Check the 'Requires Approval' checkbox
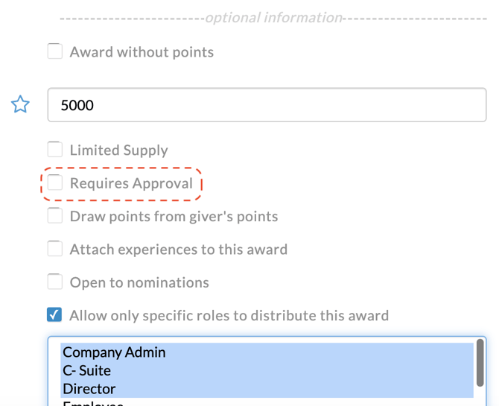This screenshot has width=499, height=406. (x=55, y=183)
